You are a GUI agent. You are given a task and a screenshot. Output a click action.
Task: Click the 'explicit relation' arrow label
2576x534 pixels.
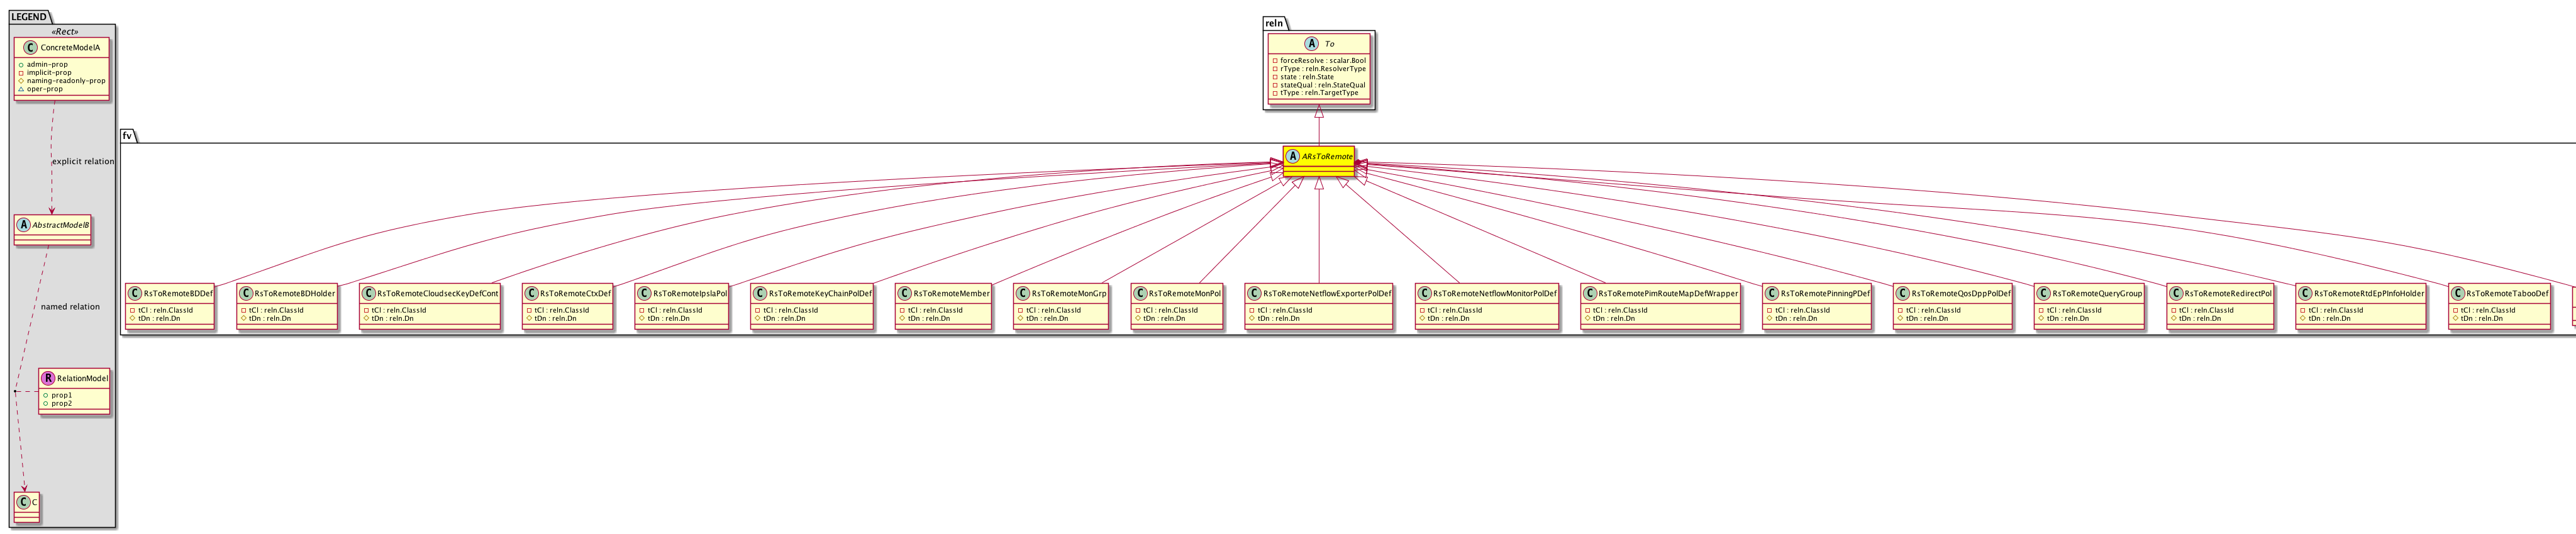(83, 161)
